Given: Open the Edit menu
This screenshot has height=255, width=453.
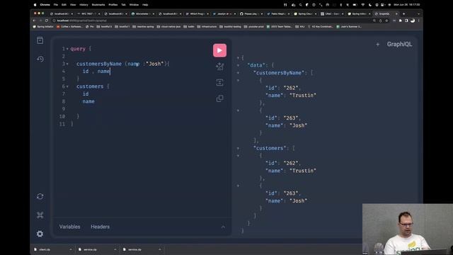Looking at the screenshot, I should coord(64,5).
